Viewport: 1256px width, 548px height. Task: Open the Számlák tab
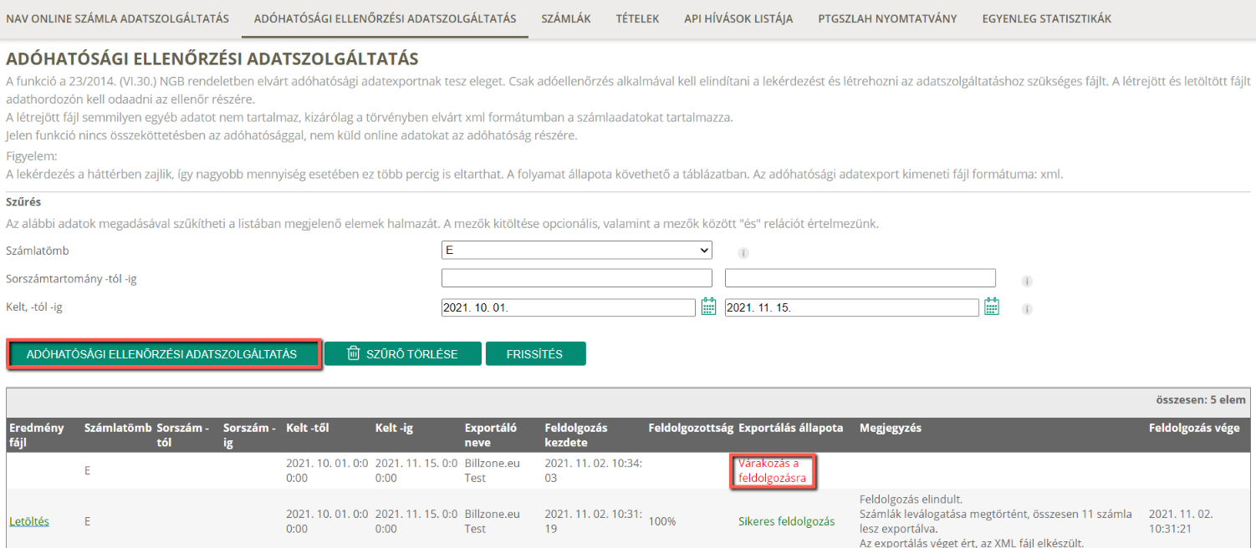coord(565,18)
